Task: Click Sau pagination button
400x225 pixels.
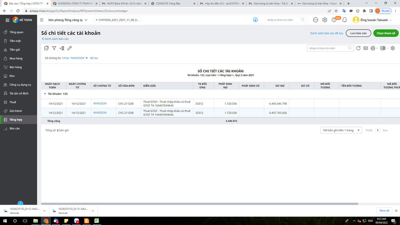Action: (x=385, y=130)
